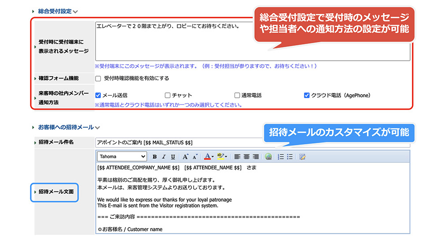Center align text in the mail body
Image resolution: width=440 pixels, height=239 pixels.
246,157
